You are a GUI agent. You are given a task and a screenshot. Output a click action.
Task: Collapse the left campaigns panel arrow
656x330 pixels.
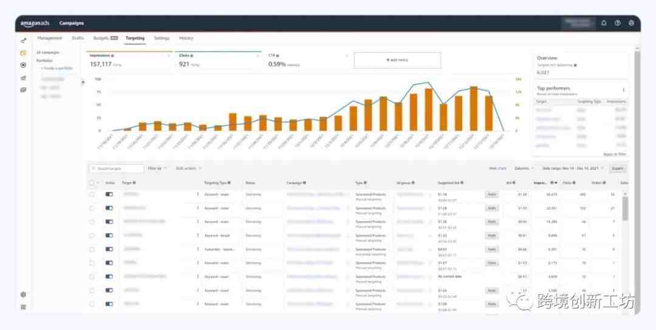pyautogui.click(x=83, y=82)
